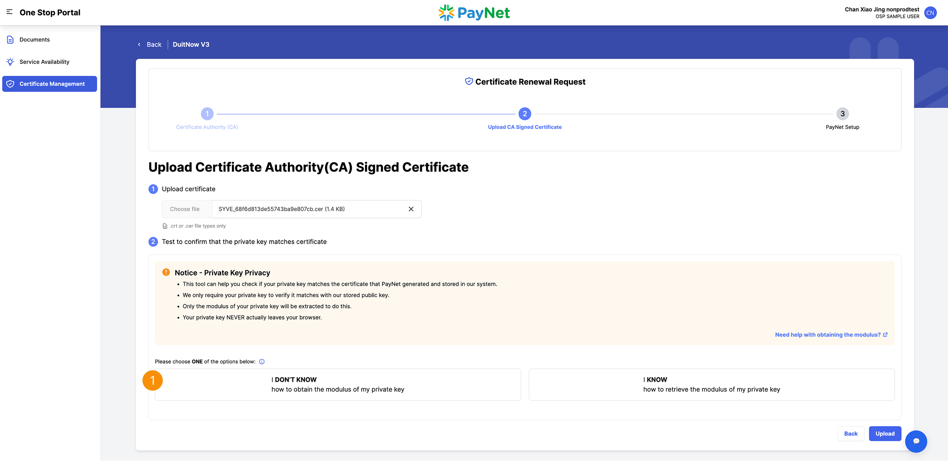The height and width of the screenshot is (461, 948).
Task: Click the back chevron arrow
Action: [139, 44]
